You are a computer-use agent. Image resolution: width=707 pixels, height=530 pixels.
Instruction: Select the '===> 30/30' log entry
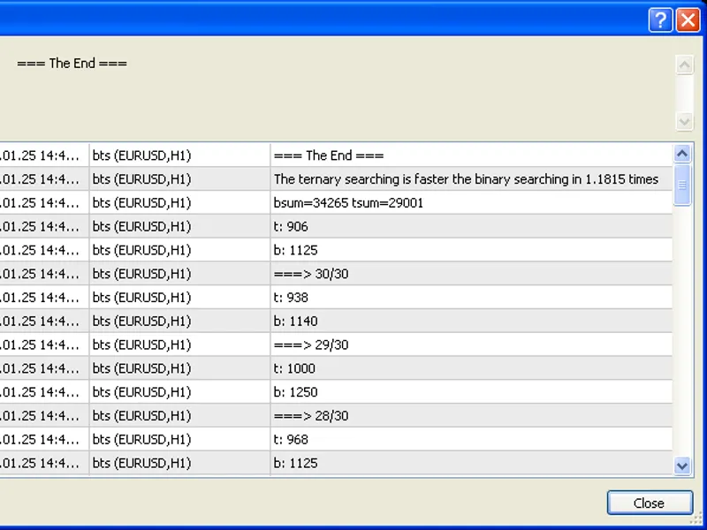pyautogui.click(x=336, y=274)
